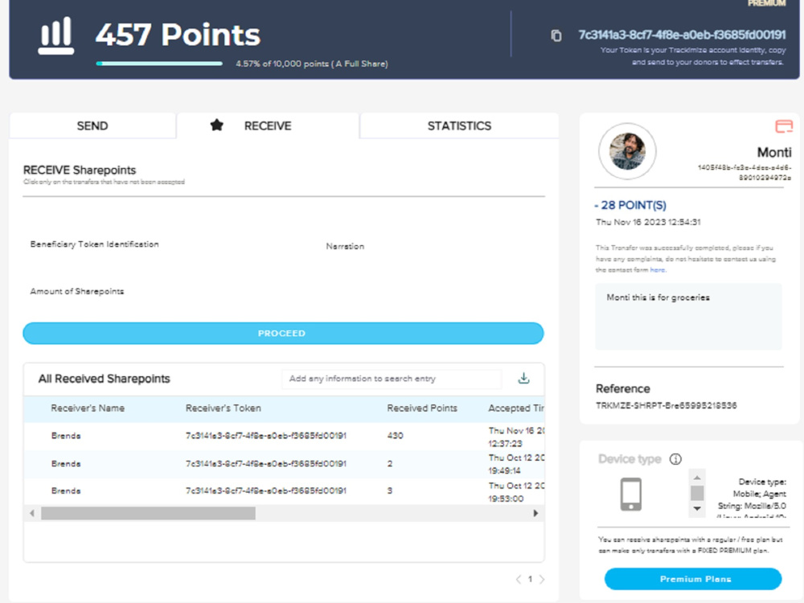Click the points progress bar
The image size is (804, 603).
tap(159, 64)
